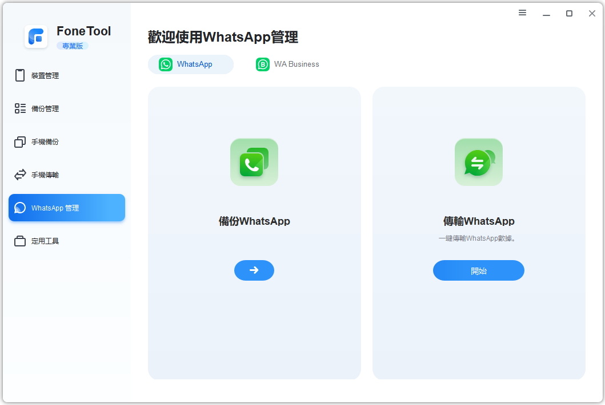605x405 pixels.
Task: Click the 備份WhatsApp card title
Action: coord(254,221)
